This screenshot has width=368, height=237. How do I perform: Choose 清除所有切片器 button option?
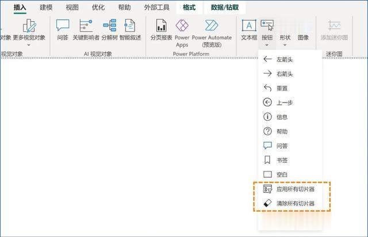(290, 204)
